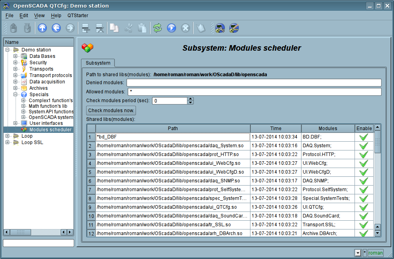
Task: Click the Allowed modules input field
Action: pos(254,92)
